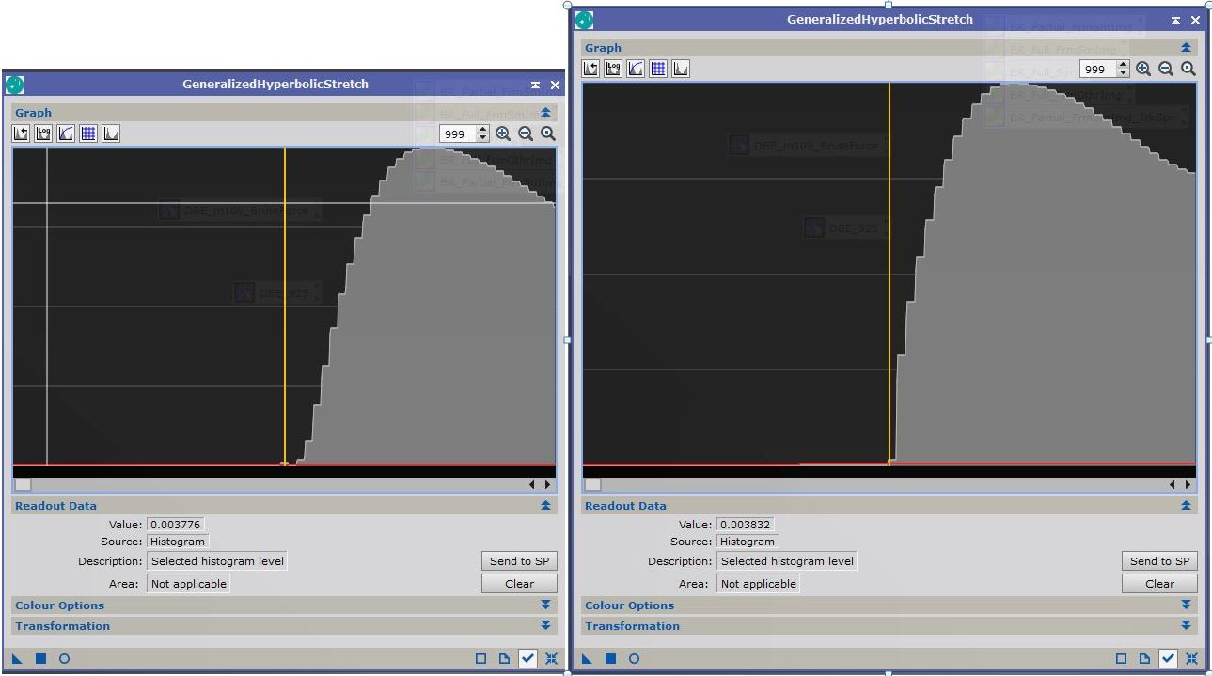Click 'Selected histogram level' description in left window
The width and height of the screenshot is (1212, 676).
(x=216, y=561)
